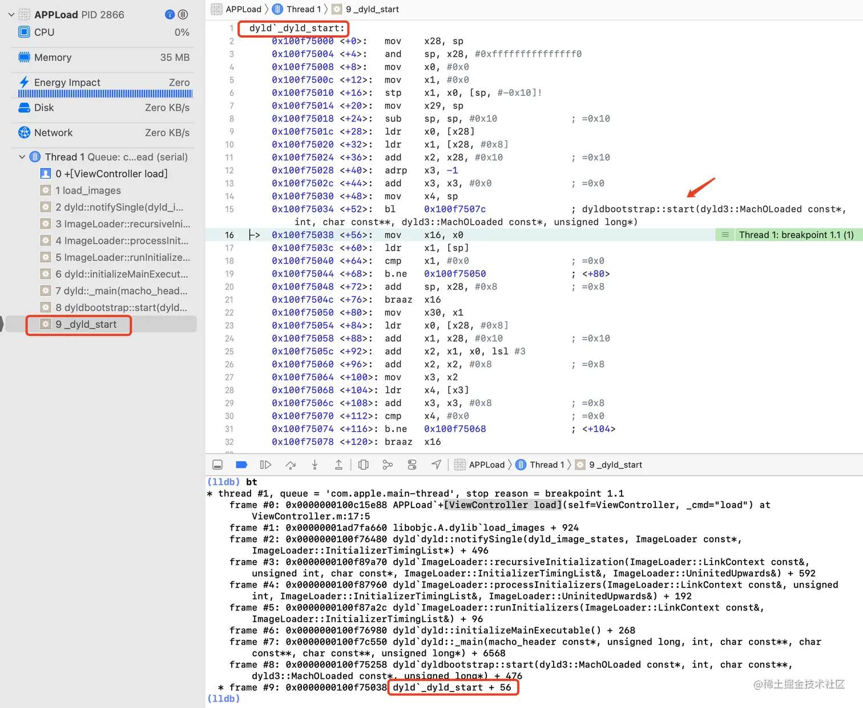Click the Thread 1: breakpoint 1.1 annotation
Image resolution: width=863 pixels, height=708 pixels.
[x=796, y=235]
